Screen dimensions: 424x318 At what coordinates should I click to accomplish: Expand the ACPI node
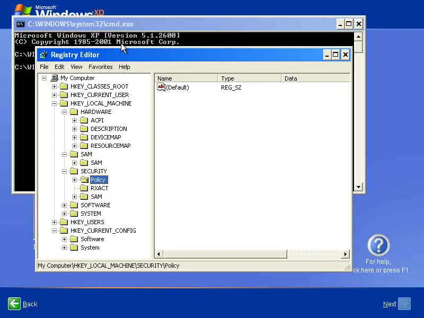(x=74, y=121)
